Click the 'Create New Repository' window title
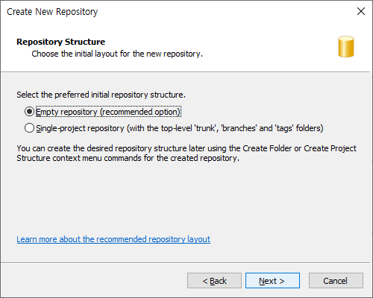373x298 pixels. pyautogui.click(x=52, y=12)
